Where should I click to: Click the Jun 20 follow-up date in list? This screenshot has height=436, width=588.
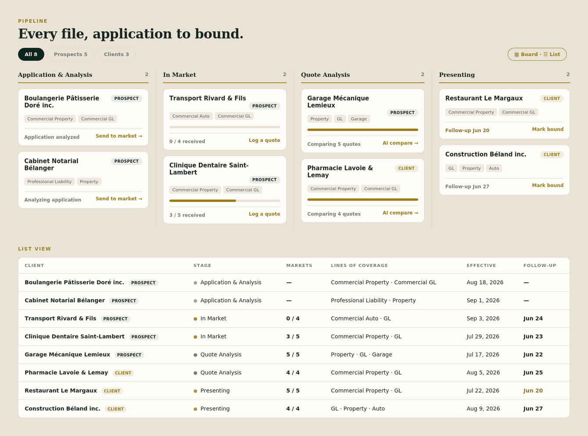533,391
